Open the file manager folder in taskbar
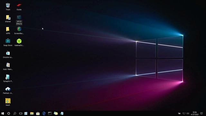The image size is (206, 116). (x=32, y=113)
